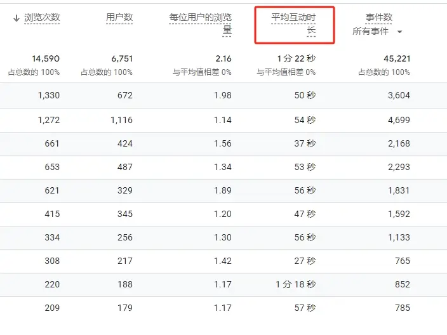Click the views cell 209

point(52,308)
